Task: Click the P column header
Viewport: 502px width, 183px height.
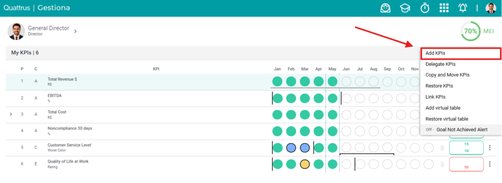Action: [x=22, y=69]
